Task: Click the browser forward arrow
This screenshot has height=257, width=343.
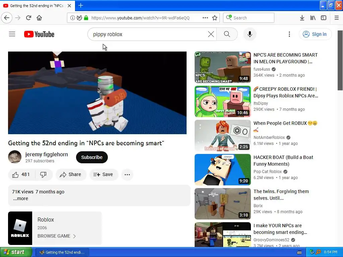Action: pyautogui.click(x=18, y=18)
